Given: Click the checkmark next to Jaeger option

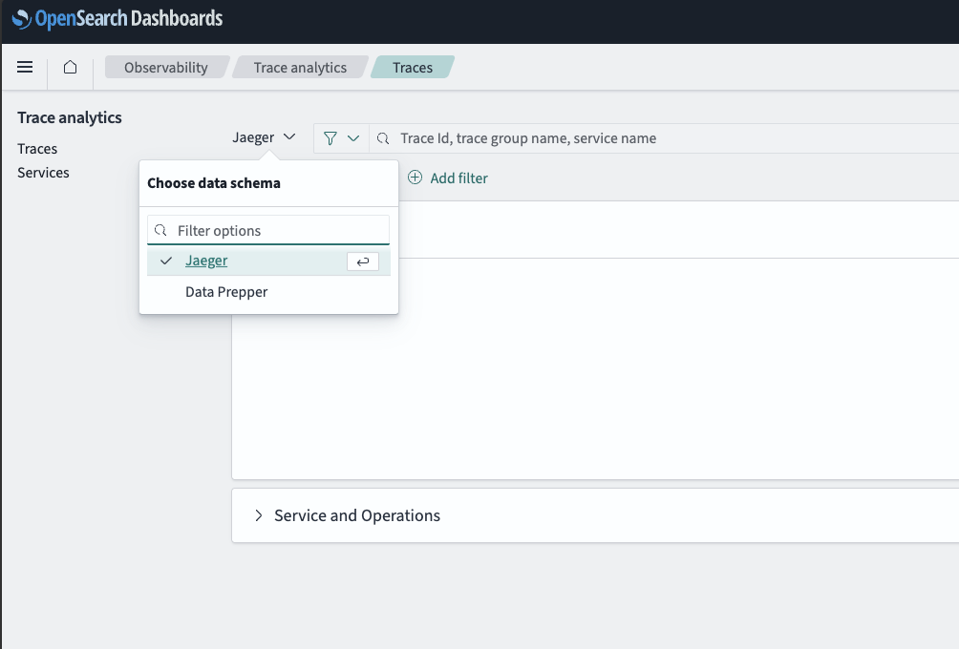Looking at the screenshot, I should (166, 261).
